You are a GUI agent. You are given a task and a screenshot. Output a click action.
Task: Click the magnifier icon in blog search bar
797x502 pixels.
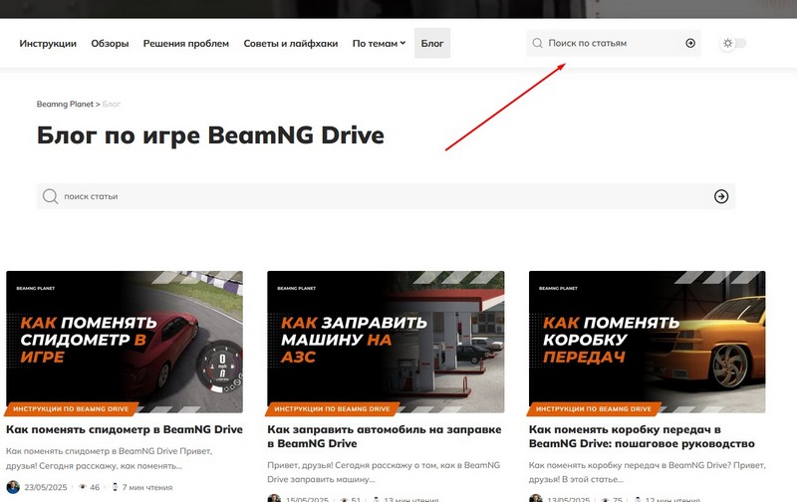point(50,196)
